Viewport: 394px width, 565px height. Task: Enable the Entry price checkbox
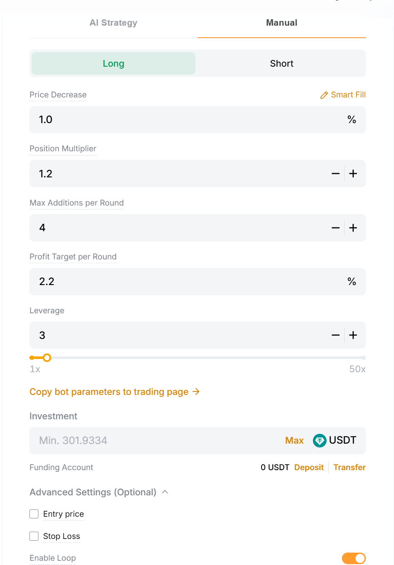click(x=34, y=514)
